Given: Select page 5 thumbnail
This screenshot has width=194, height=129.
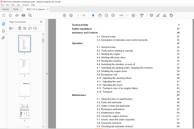Looking at the screenshot, I should 25,43.
